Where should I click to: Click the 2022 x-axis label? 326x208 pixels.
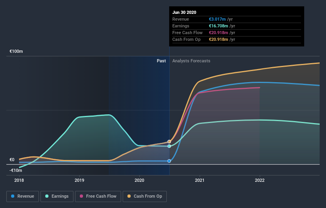260,180
